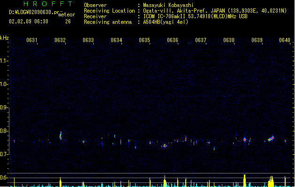Select the ICOM IC-706mkII receiver description
Image resolution: width=295 pixels, height=187 pixels.
click(x=195, y=16)
